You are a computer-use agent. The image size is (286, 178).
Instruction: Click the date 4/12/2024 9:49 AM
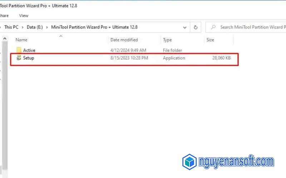click(128, 50)
